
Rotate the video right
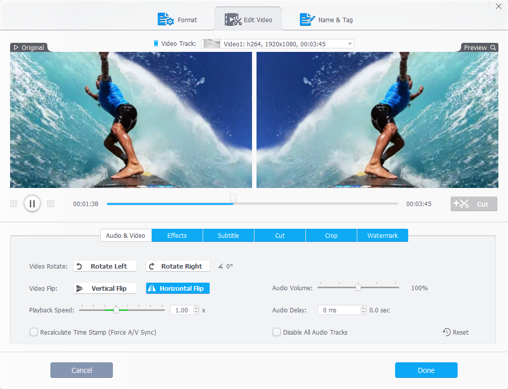point(178,266)
